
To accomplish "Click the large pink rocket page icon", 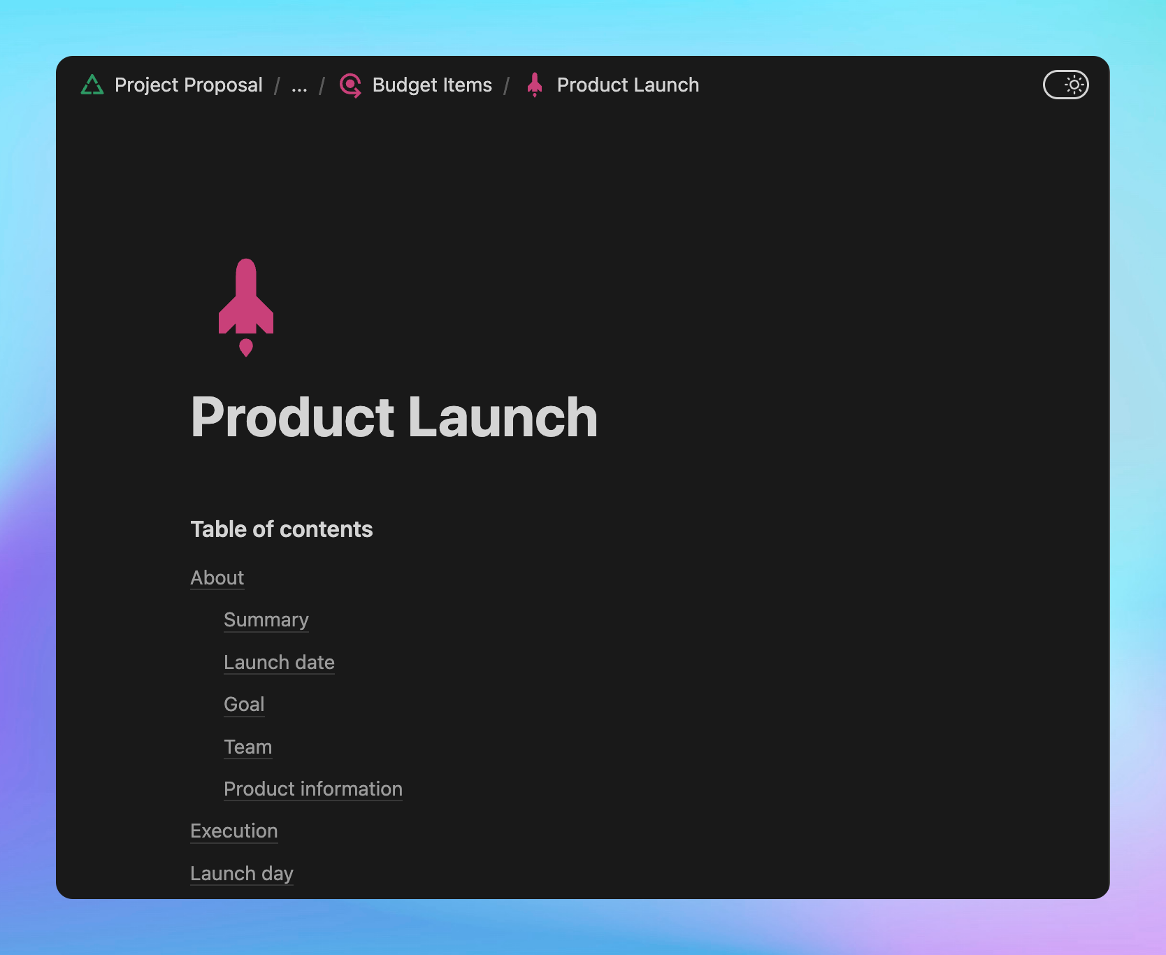I will coord(246,308).
